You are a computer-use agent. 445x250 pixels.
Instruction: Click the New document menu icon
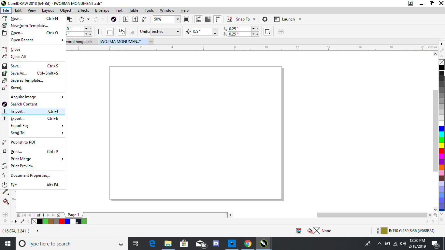coord(5,19)
